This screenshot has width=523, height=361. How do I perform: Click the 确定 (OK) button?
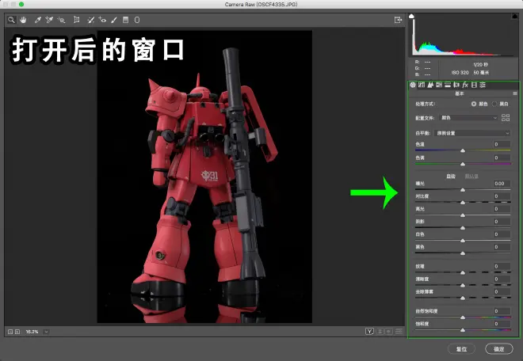click(x=499, y=349)
